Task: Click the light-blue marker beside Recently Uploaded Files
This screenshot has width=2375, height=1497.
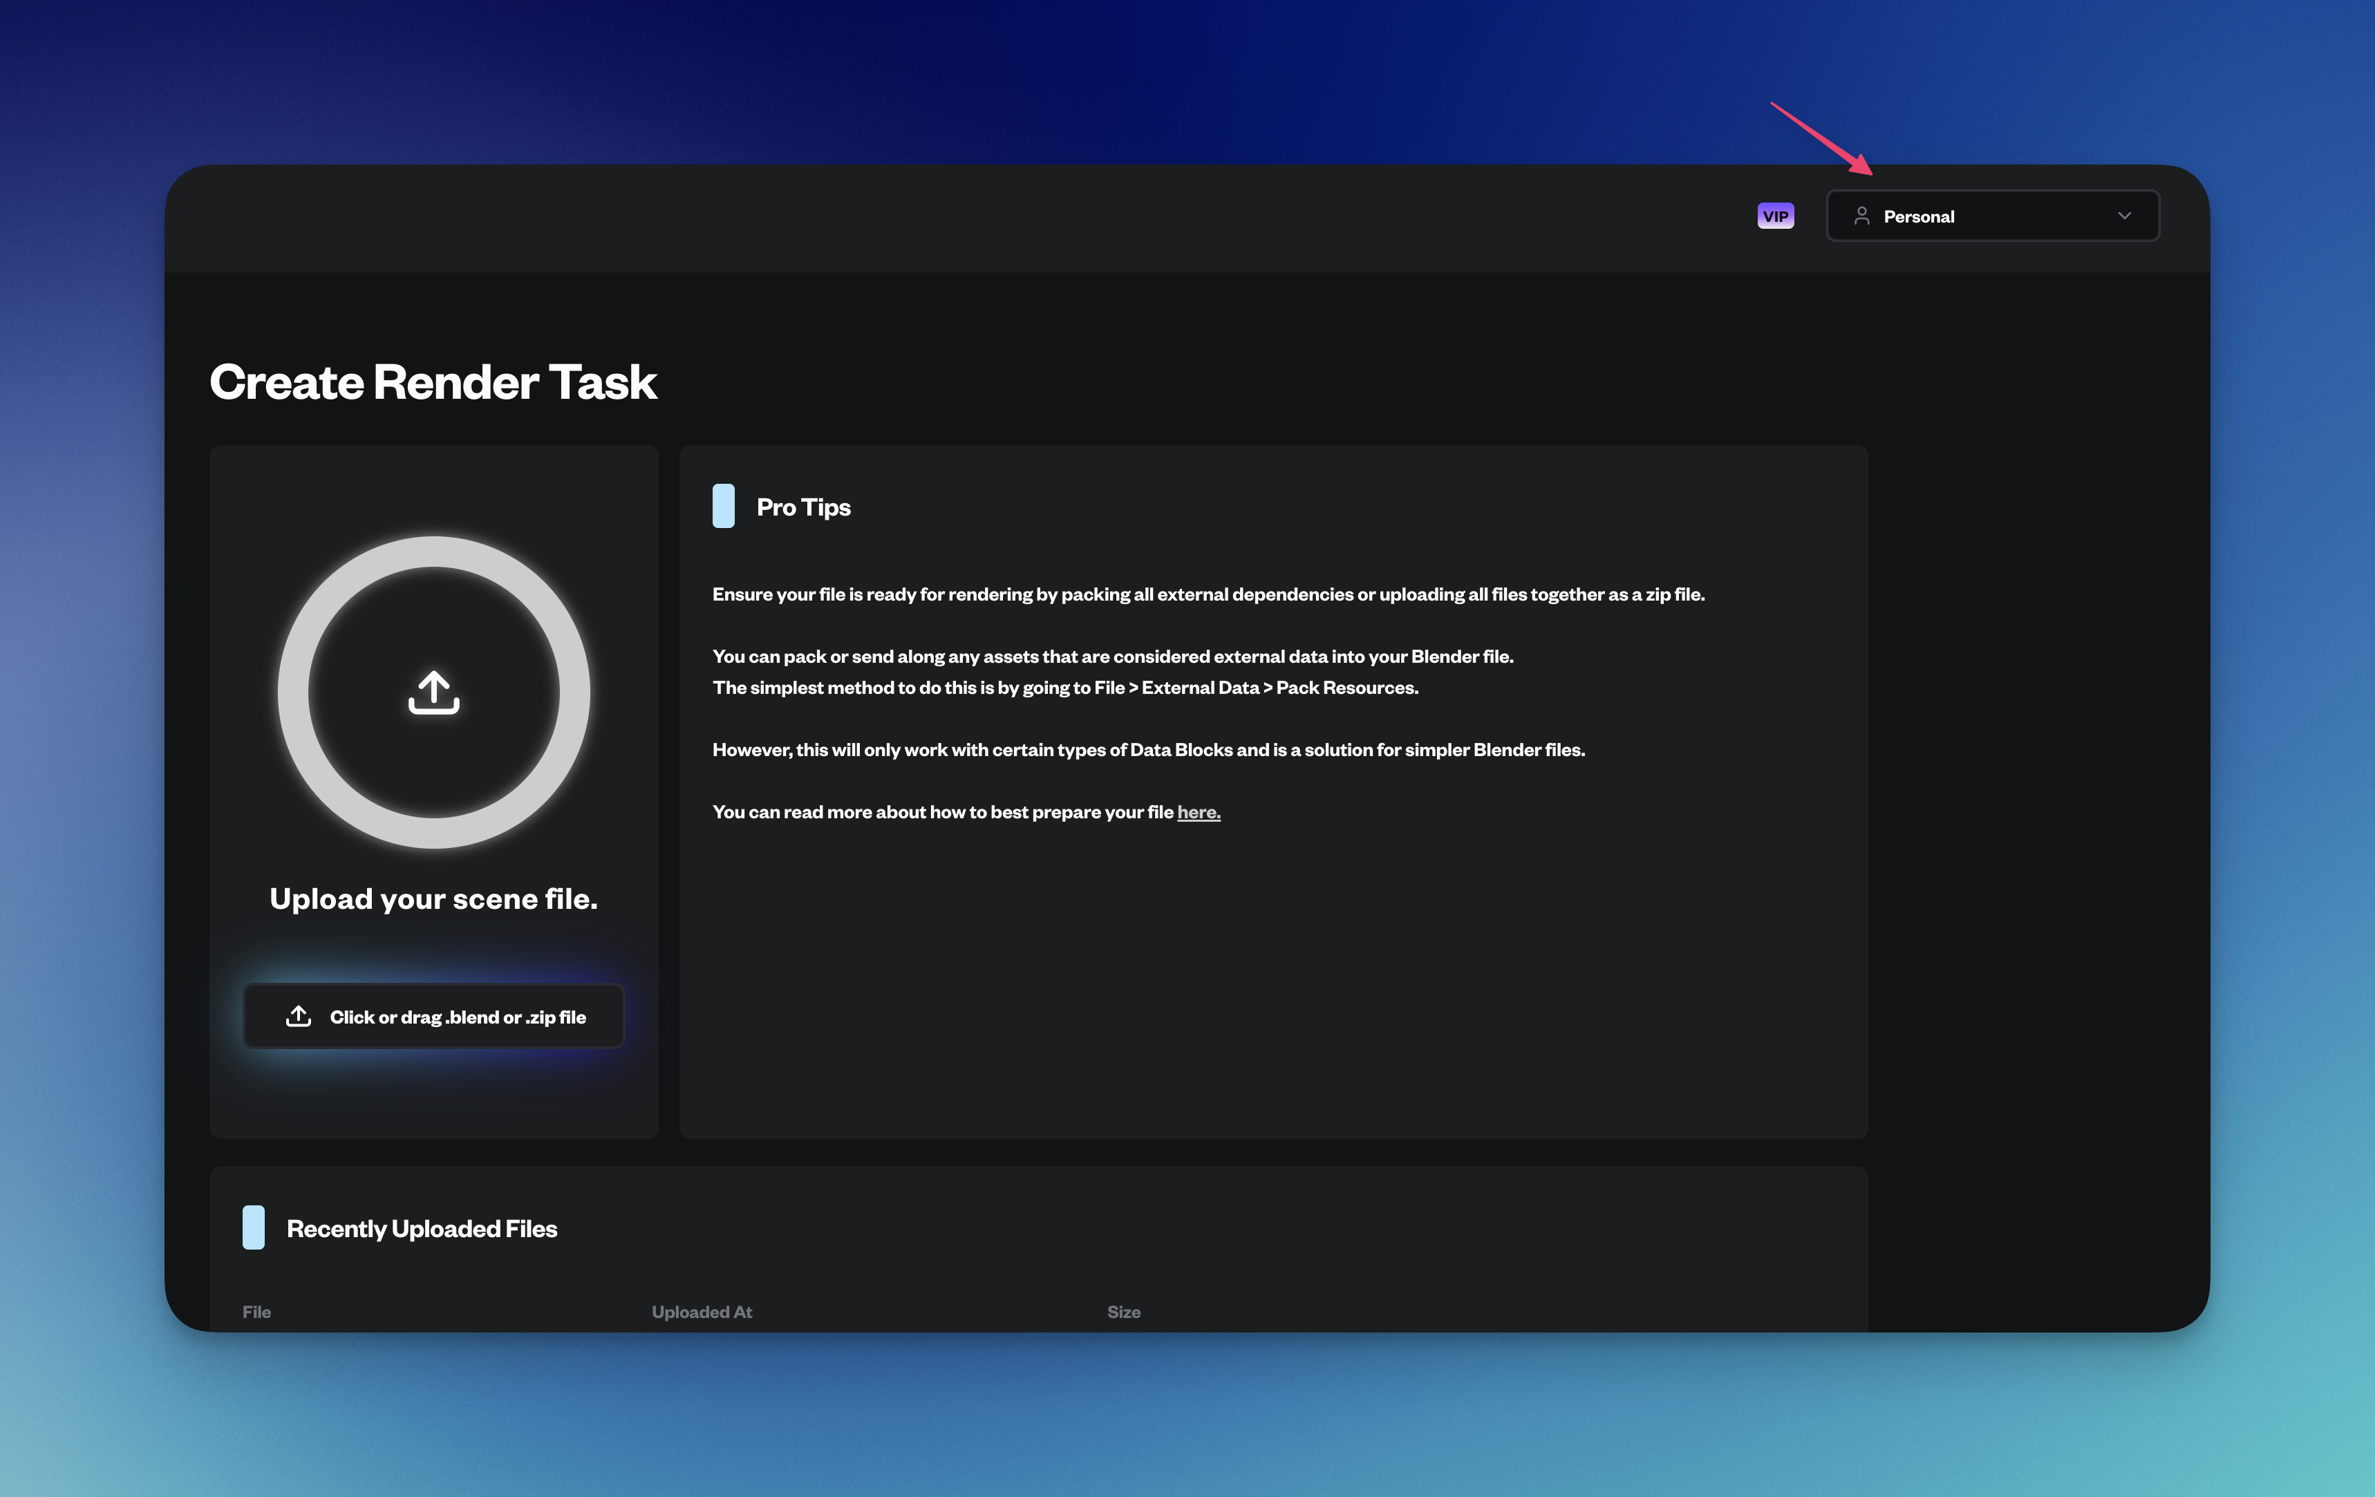Action: coord(254,1227)
